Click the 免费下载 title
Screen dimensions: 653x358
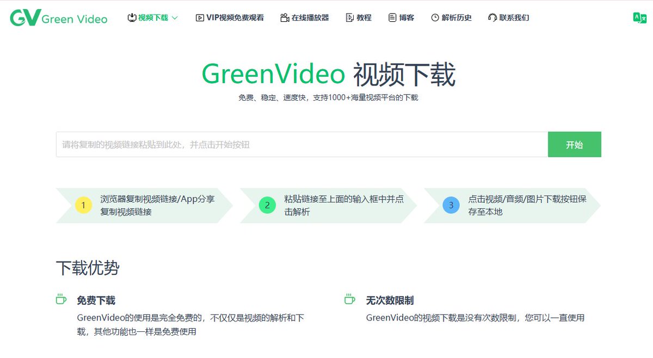coord(96,300)
